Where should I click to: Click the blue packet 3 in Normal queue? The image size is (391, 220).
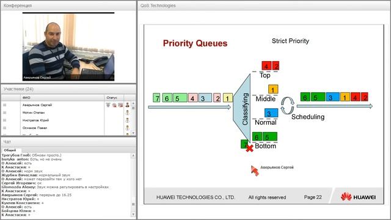click(x=271, y=113)
